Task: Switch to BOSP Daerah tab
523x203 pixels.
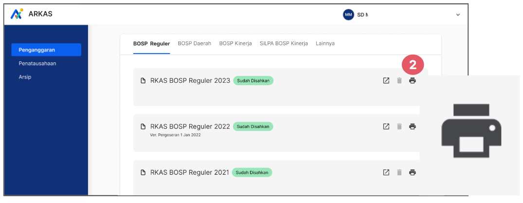Action: (195, 43)
